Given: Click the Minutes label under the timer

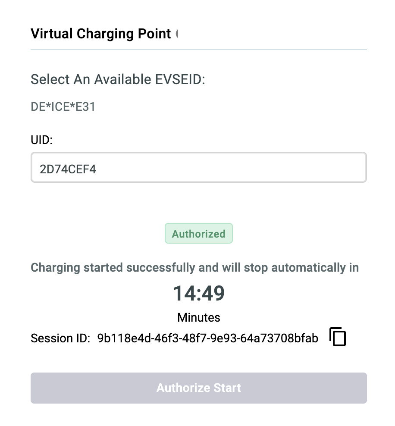Looking at the screenshot, I should [x=199, y=318].
